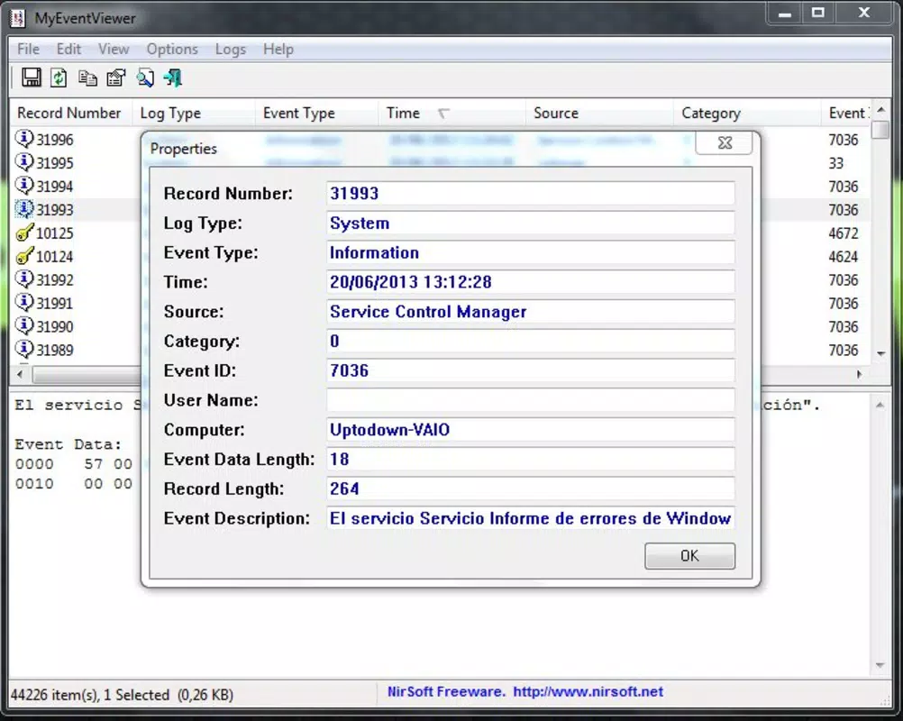Screen dimensions: 903x721
Task: Click the Event Data Length field
Action: pyautogui.click(x=531, y=459)
